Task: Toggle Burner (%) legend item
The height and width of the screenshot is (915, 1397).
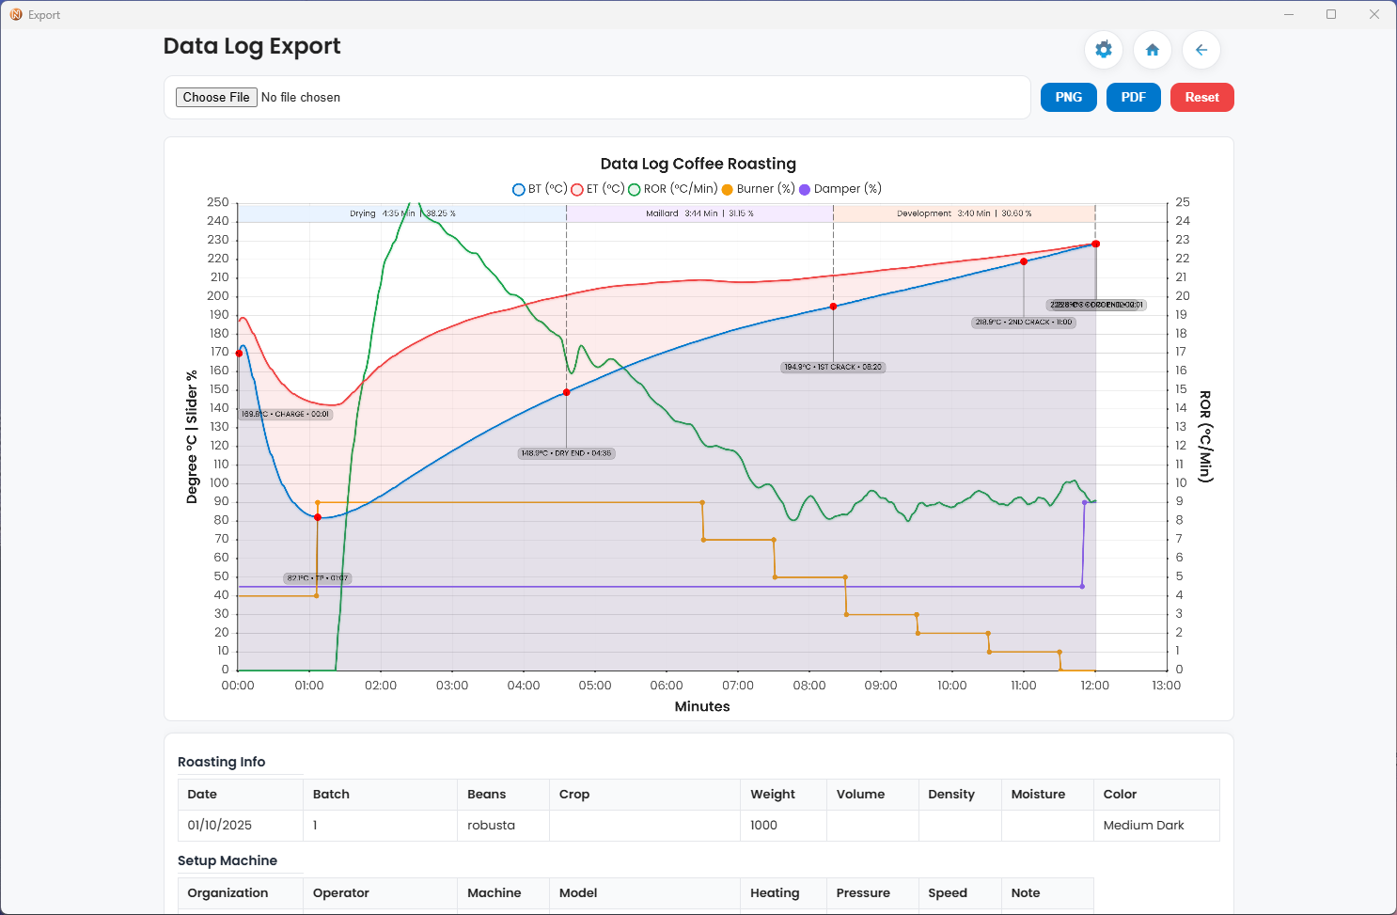Action: [x=758, y=189]
